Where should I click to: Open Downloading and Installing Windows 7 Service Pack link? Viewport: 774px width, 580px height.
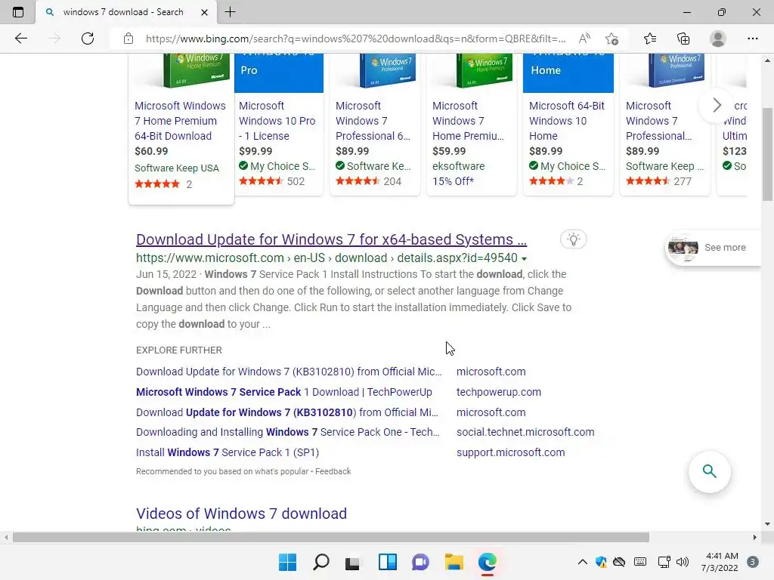tap(288, 432)
